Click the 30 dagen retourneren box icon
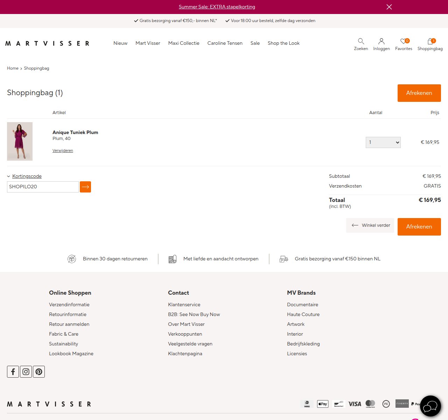This screenshot has width=448, height=420. point(72,259)
